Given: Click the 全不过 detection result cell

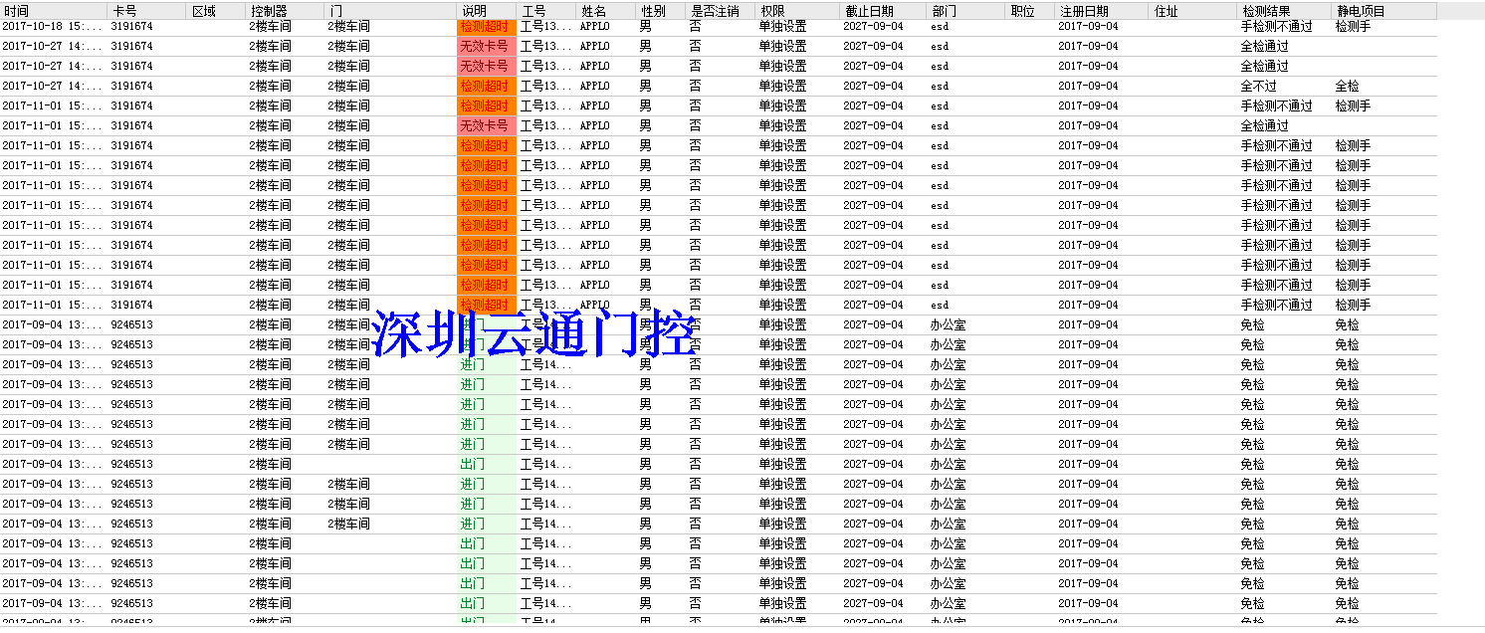Looking at the screenshot, I should tap(1258, 87).
